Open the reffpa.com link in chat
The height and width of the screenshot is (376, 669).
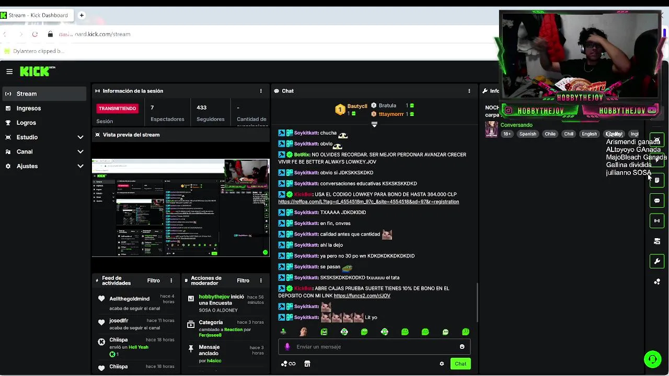tap(368, 202)
